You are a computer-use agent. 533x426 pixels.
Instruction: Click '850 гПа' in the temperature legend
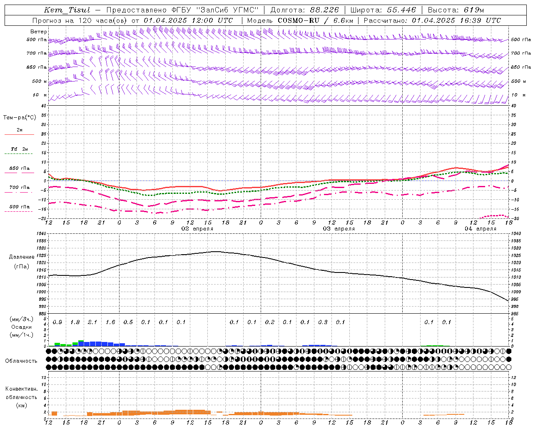click(x=20, y=168)
